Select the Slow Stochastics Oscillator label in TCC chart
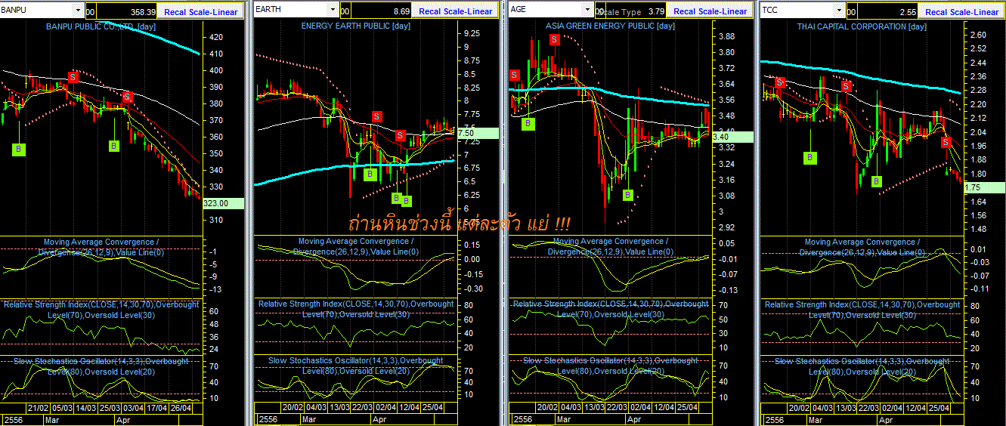The image size is (1006, 426). [862, 366]
